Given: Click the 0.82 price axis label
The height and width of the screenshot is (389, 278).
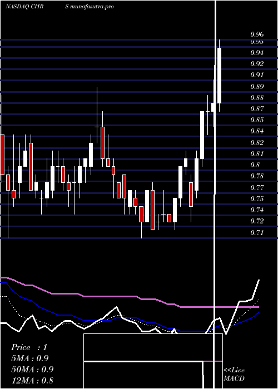Looking at the screenshot, I should point(257,143).
